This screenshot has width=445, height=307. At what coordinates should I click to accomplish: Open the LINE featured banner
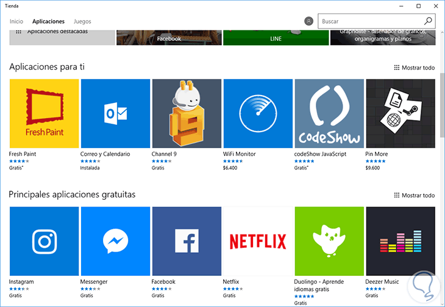point(276,37)
